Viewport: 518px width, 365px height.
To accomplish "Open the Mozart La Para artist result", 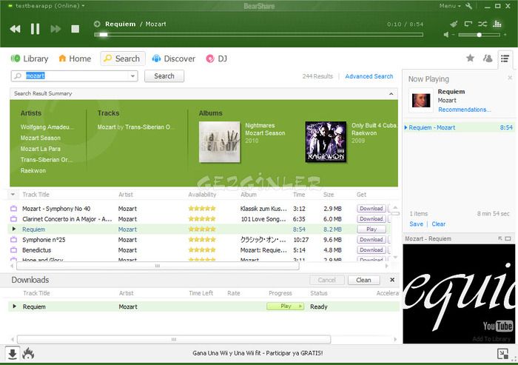I will [x=40, y=149].
